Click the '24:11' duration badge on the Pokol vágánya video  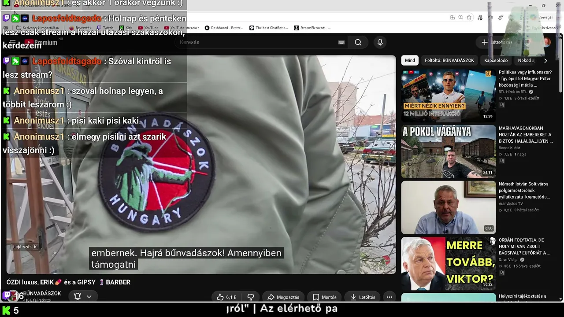(488, 173)
